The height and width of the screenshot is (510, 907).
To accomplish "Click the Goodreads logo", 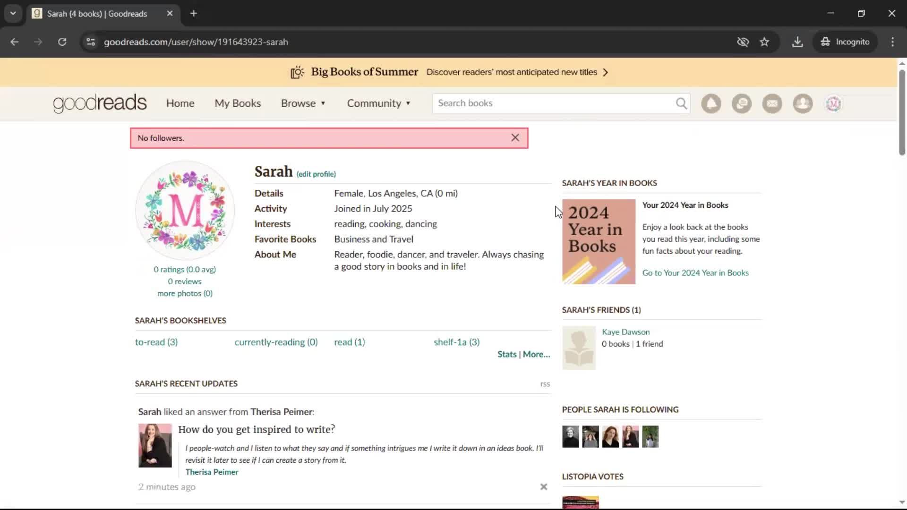I will click(x=100, y=103).
